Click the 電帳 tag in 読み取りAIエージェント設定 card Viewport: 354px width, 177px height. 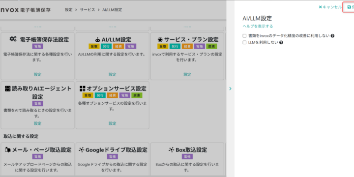38,103
